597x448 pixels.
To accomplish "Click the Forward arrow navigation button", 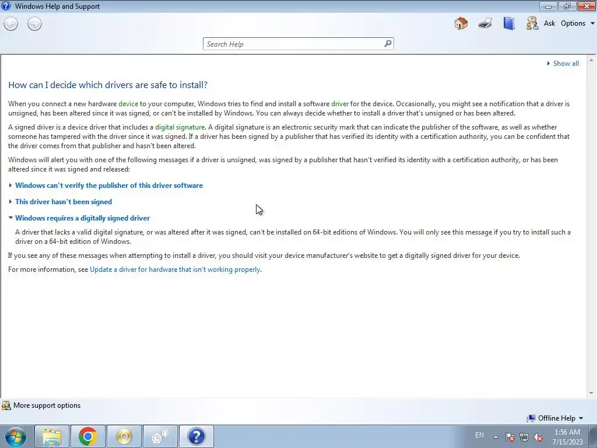I will (x=34, y=24).
